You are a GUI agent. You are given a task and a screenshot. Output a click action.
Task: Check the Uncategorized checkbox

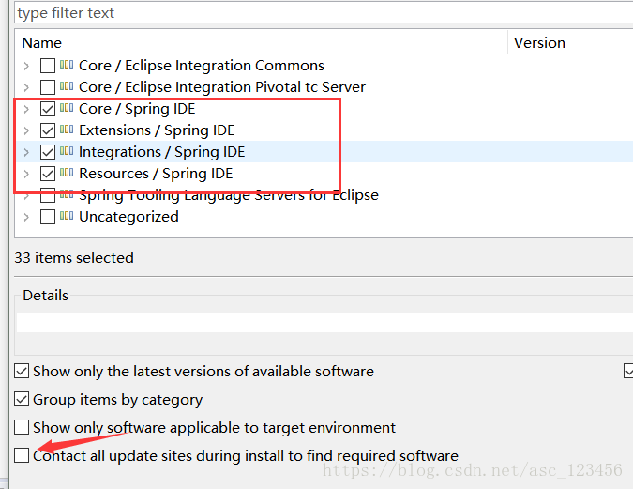[x=48, y=217]
